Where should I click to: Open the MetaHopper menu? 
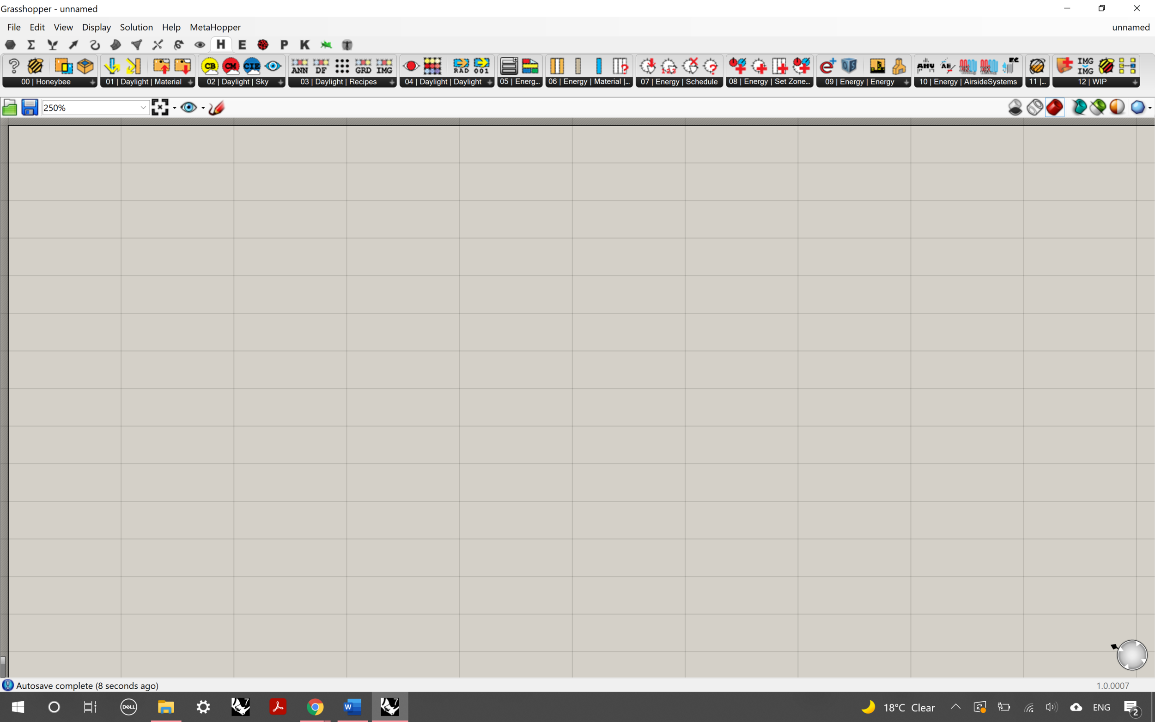coord(215,27)
